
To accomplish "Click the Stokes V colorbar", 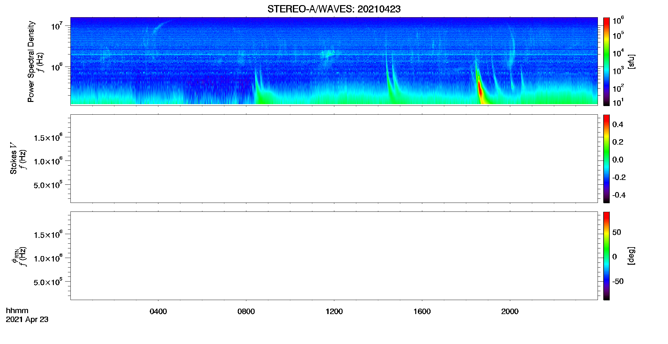I will [606, 159].
